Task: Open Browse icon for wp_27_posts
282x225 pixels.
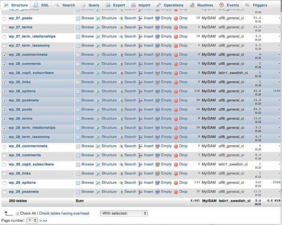Action: point(78,18)
